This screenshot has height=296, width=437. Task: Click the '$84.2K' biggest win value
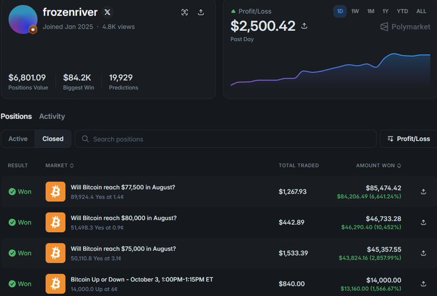pyautogui.click(x=77, y=77)
